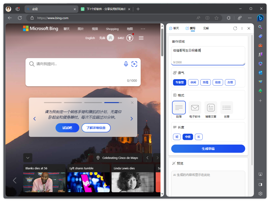Expand more Bing navigation items dots

143,29
